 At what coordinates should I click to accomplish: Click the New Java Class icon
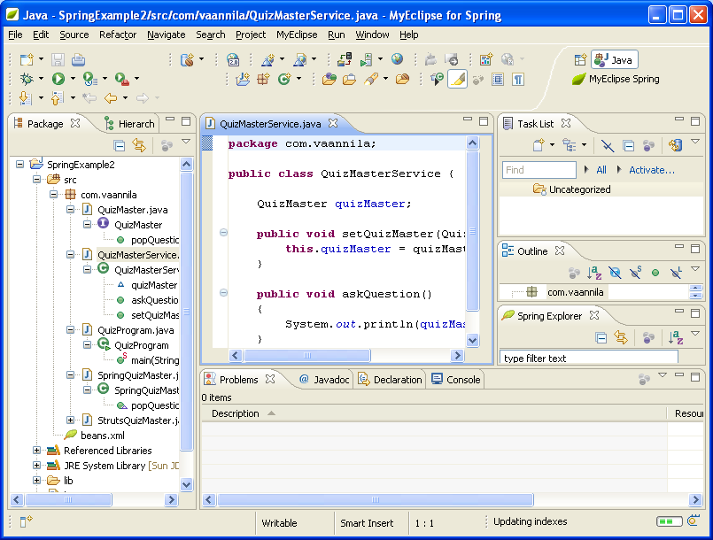(x=284, y=79)
